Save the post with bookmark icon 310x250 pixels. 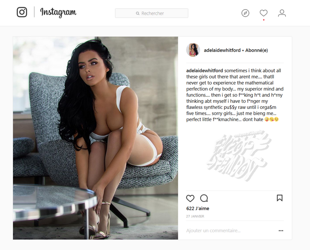[280, 198]
